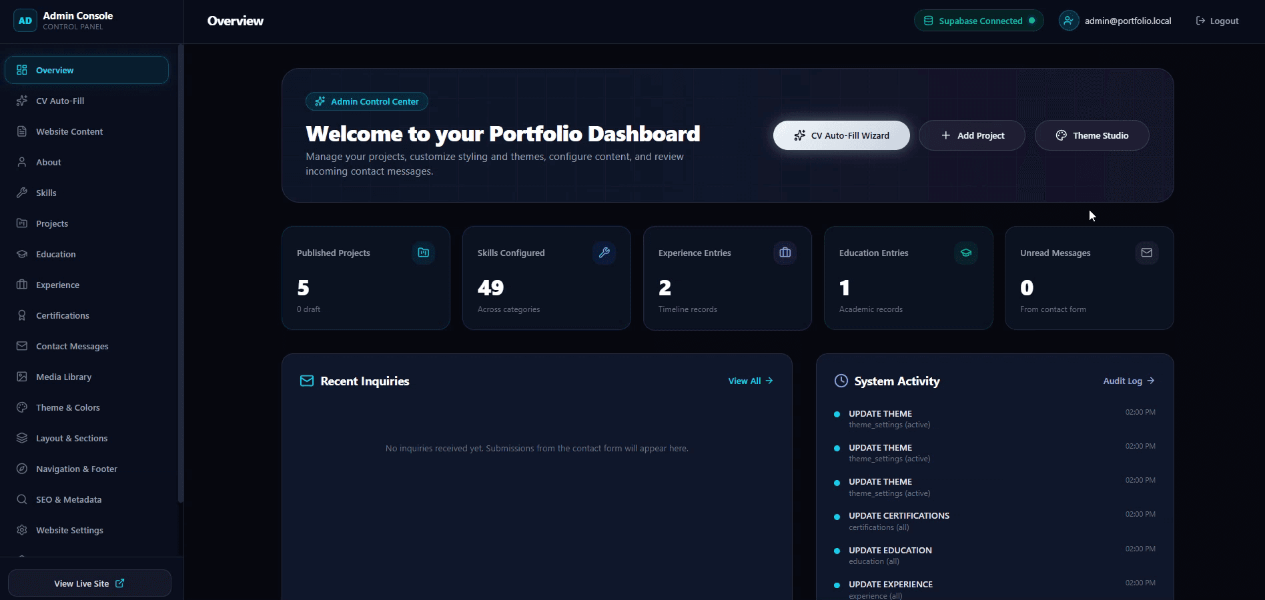Click the Logout button

click(x=1217, y=21)
